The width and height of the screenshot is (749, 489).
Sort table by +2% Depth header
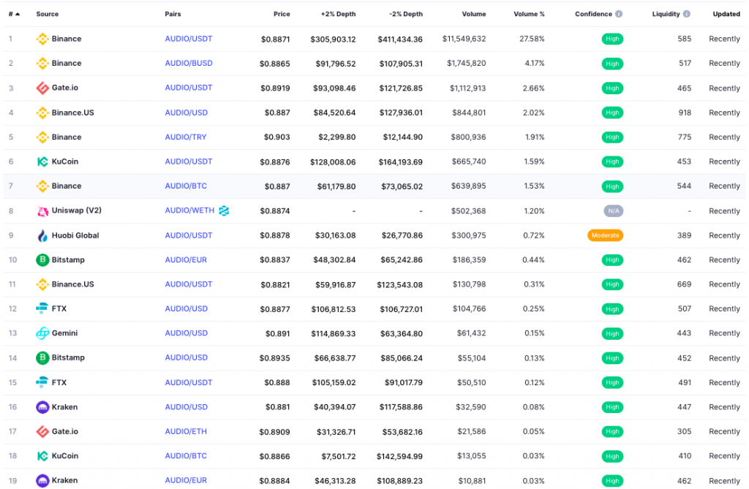[338, 14]
